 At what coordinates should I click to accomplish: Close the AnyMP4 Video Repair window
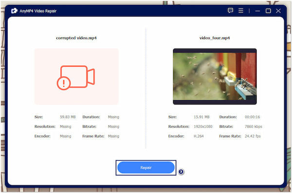(x=278, y=11)
